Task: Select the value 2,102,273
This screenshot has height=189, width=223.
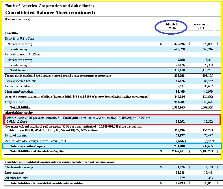Action: (x=207, y=151)
